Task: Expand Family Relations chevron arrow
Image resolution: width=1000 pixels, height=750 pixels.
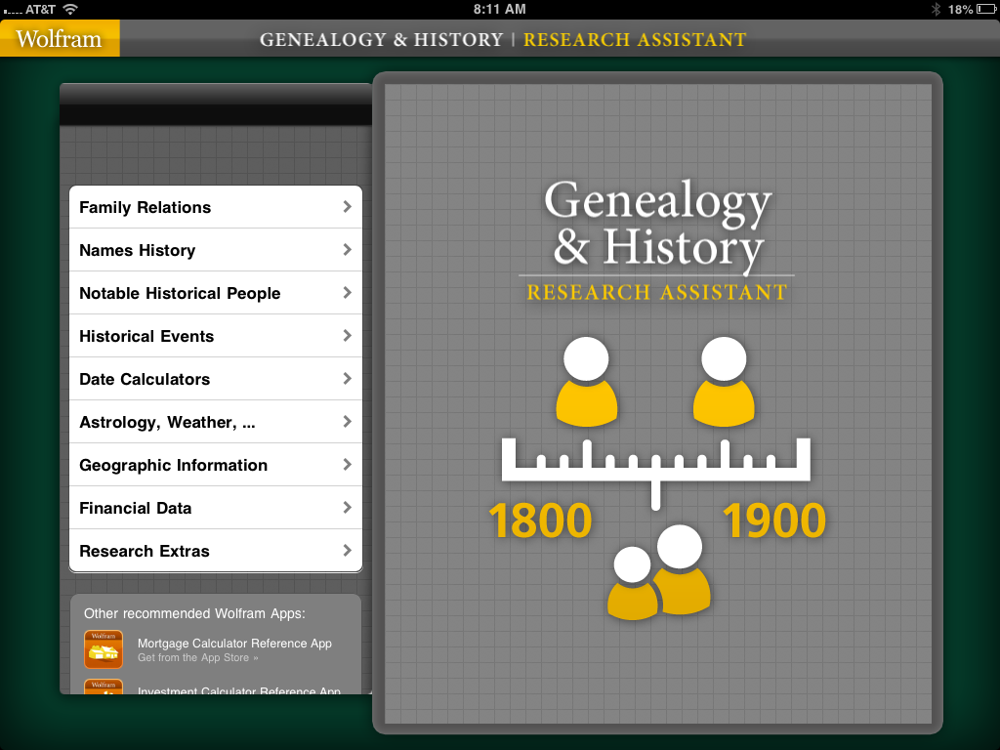Action: coord(347,207)
